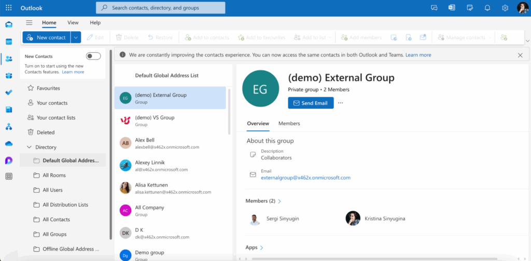Open the more options ellipsis beside Send Email
The image size is (531, 261).
click(341, 103)
